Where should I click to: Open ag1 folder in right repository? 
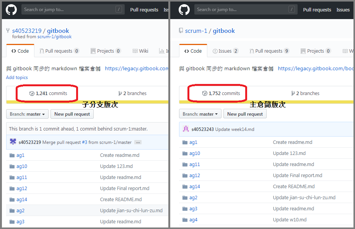click(x=193, y=142)
